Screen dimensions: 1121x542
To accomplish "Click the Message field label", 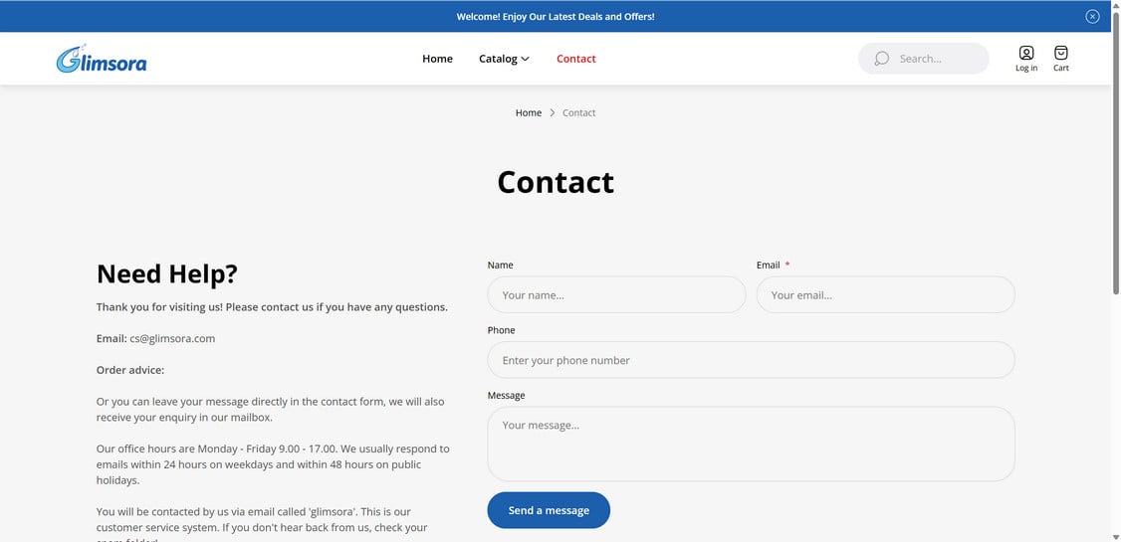I will [506, 395].
